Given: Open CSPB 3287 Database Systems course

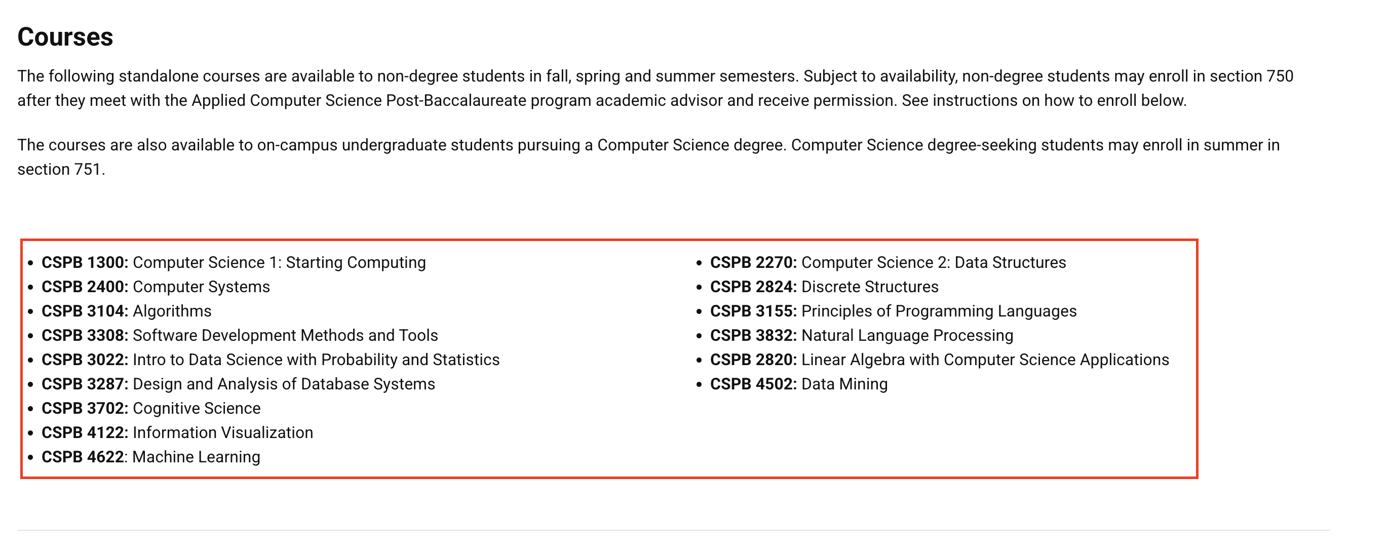Looking at the screenshot, I should coord(238,384).
